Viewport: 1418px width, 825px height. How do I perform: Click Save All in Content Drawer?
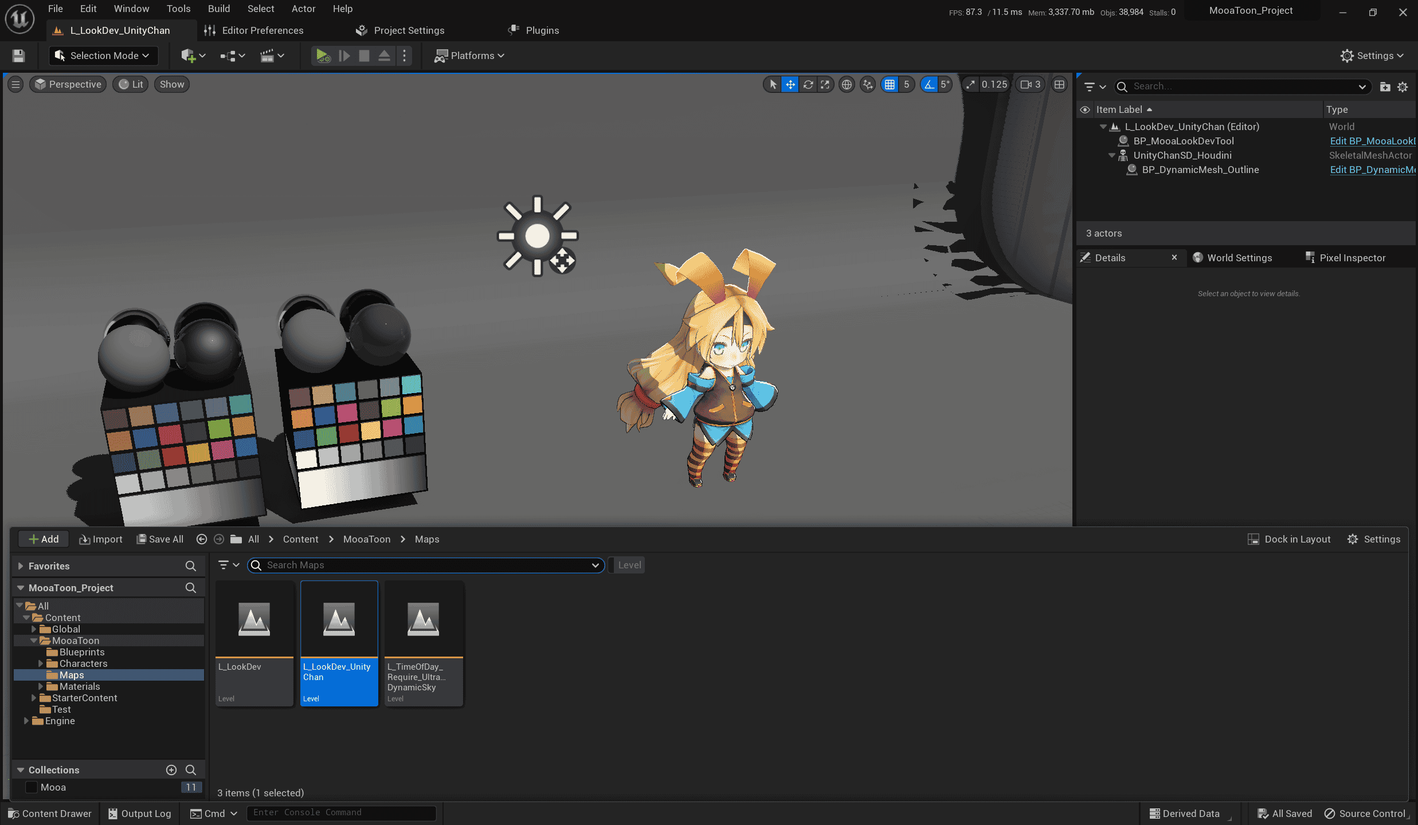(x=160, y=539)
